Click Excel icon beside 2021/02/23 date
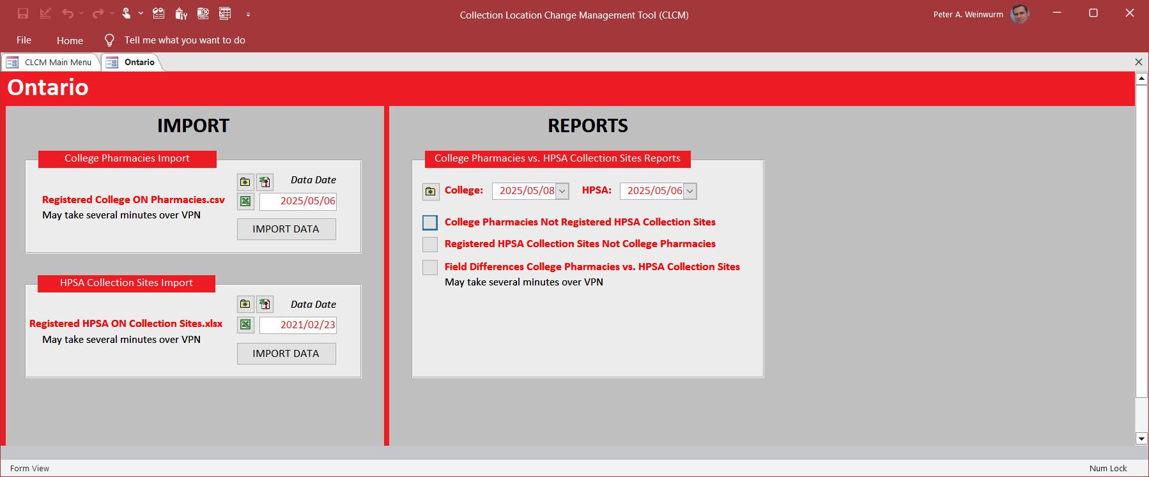Viewport: 1149px width, 477px height. pyautogui.click(x=245, y=324)
